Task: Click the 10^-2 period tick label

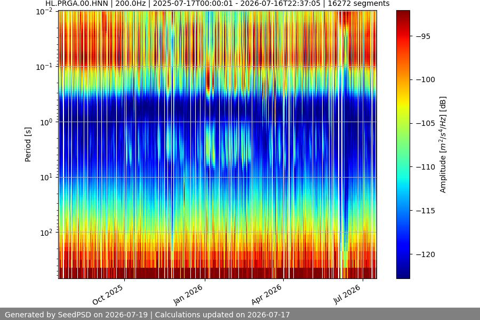Action: (44, 12)
